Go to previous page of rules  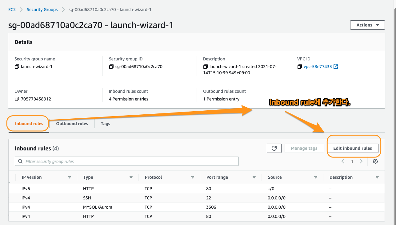(x=343, y=161)
